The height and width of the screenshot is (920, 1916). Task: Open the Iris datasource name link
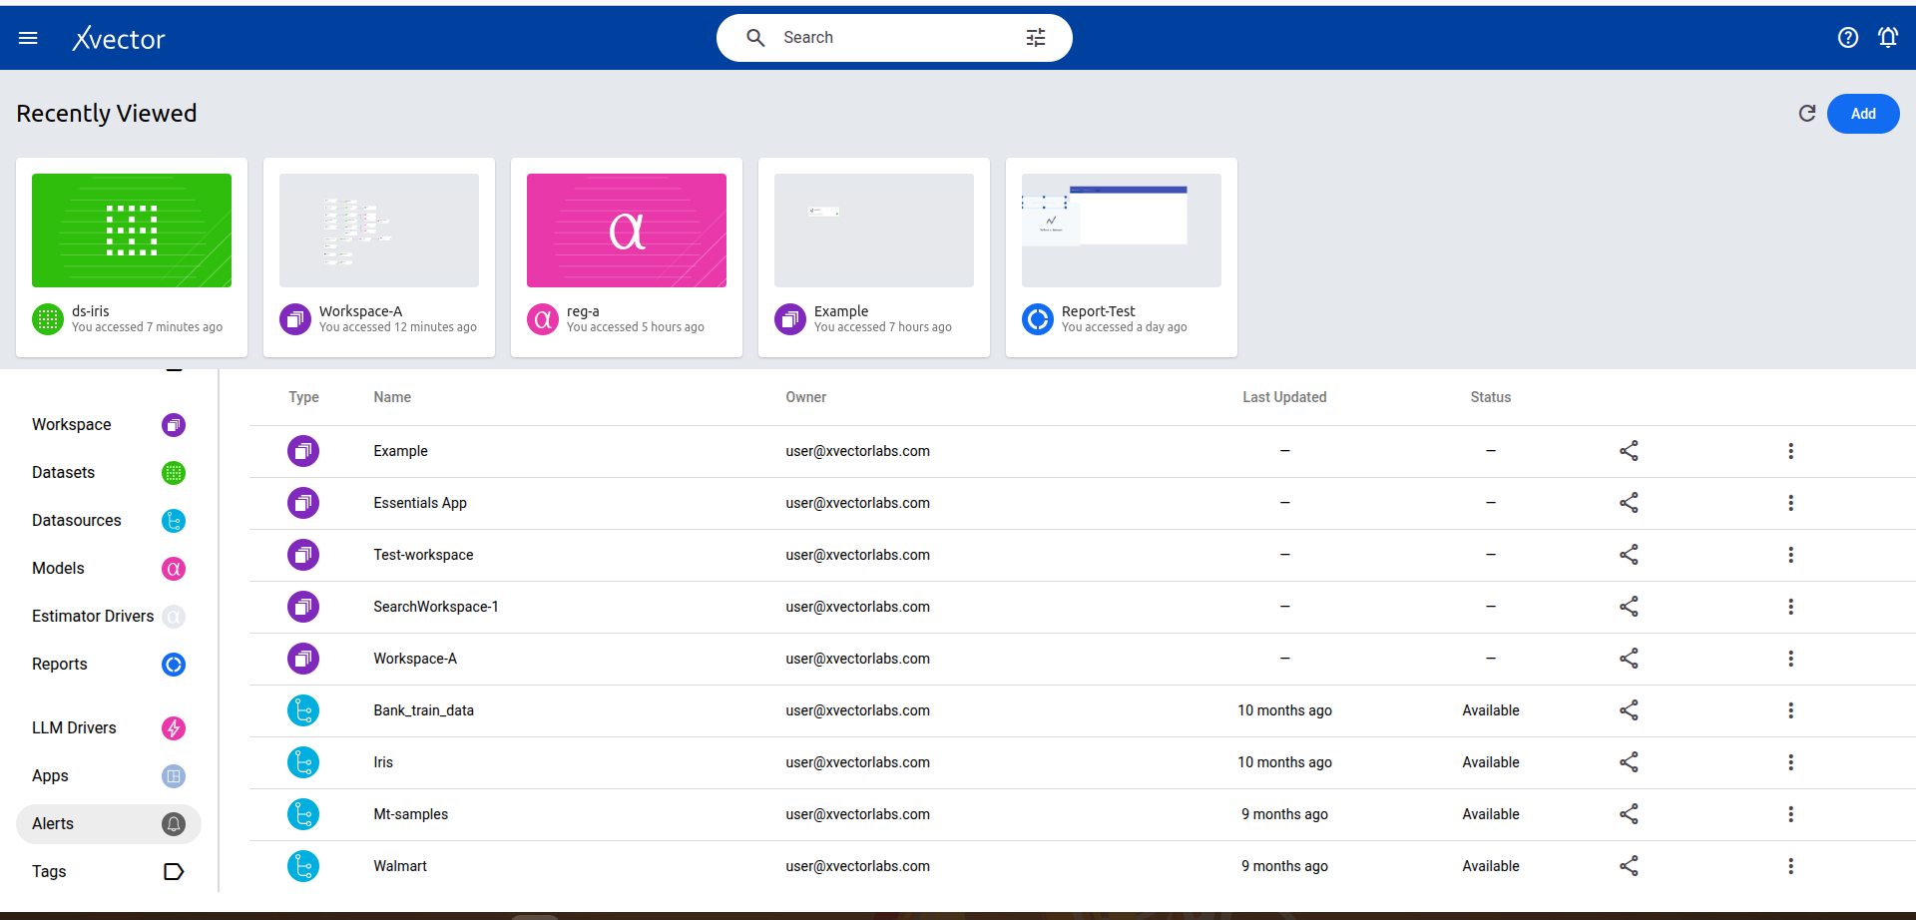click(383, 762)
